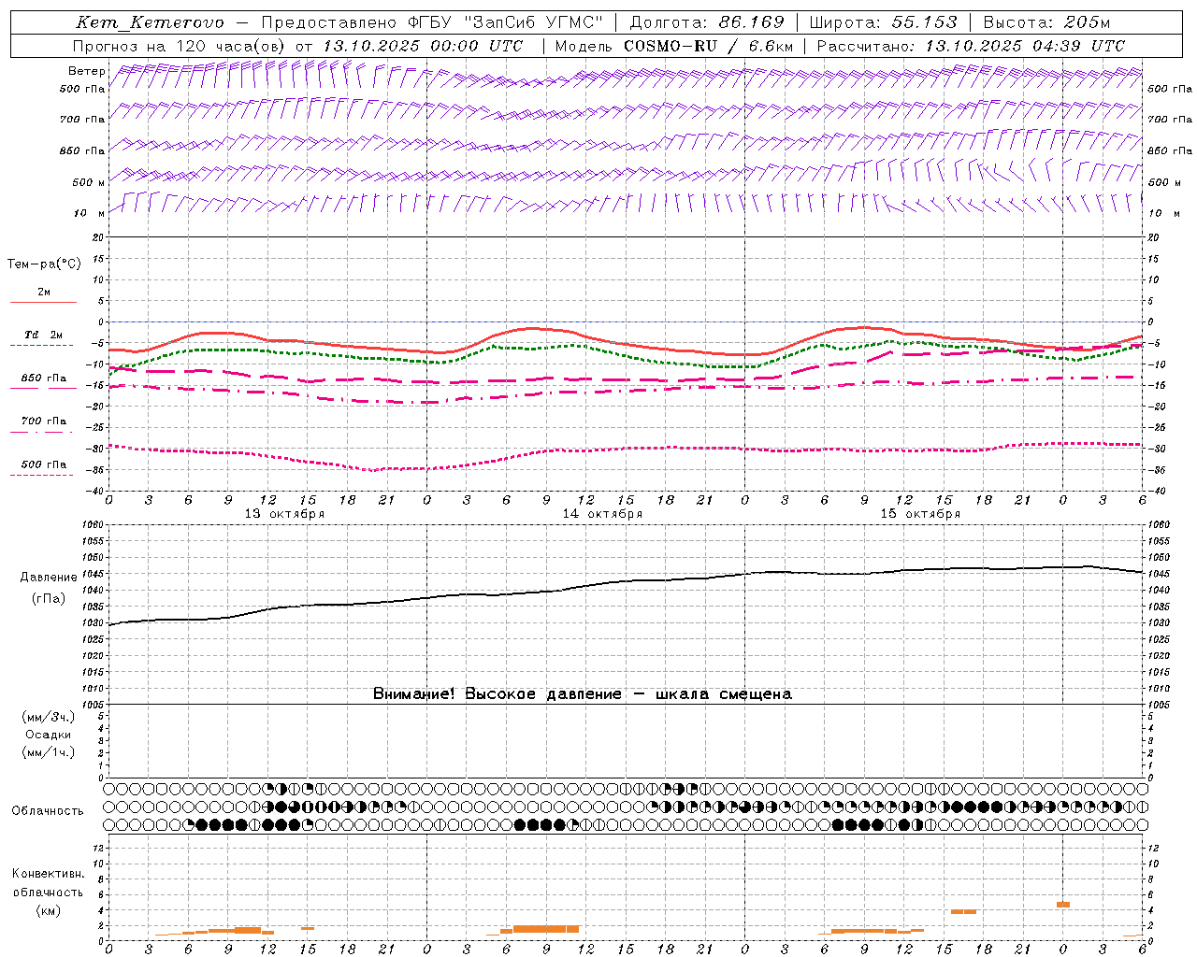
Task: Click the Конвективн. label
Action: point(48,874)
